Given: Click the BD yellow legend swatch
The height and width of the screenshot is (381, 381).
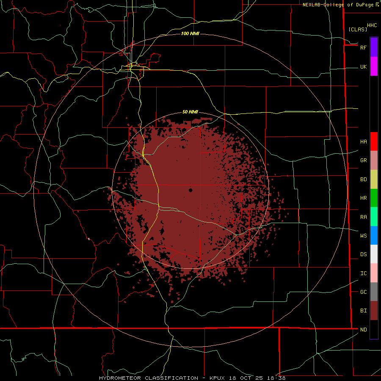Looking at the screenshot, I should [374, 179].
